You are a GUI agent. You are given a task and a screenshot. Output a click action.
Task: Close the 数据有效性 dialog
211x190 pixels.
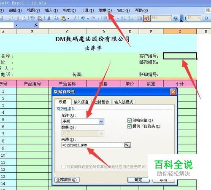173,92
